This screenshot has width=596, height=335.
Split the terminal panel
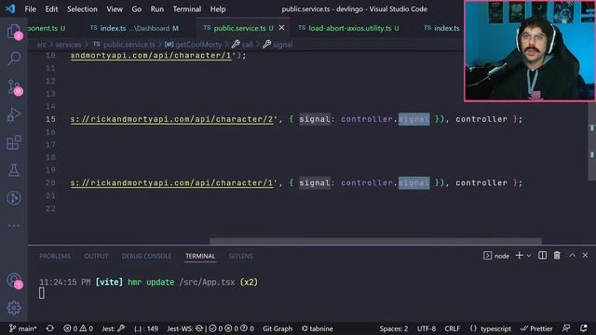click(542, 256)
